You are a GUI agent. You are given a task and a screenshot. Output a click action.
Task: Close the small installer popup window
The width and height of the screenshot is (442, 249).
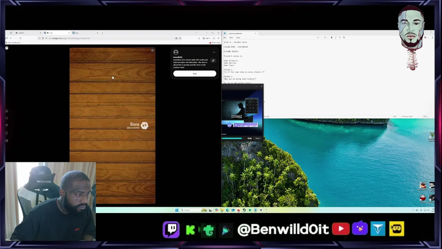pos(262,86)
